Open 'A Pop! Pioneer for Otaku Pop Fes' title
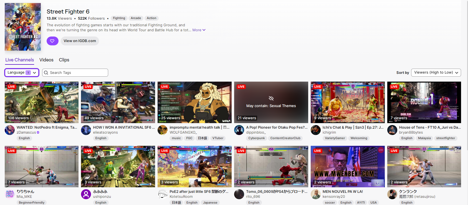The height and width of the screenshot is (205, 468). click(277, 128)
